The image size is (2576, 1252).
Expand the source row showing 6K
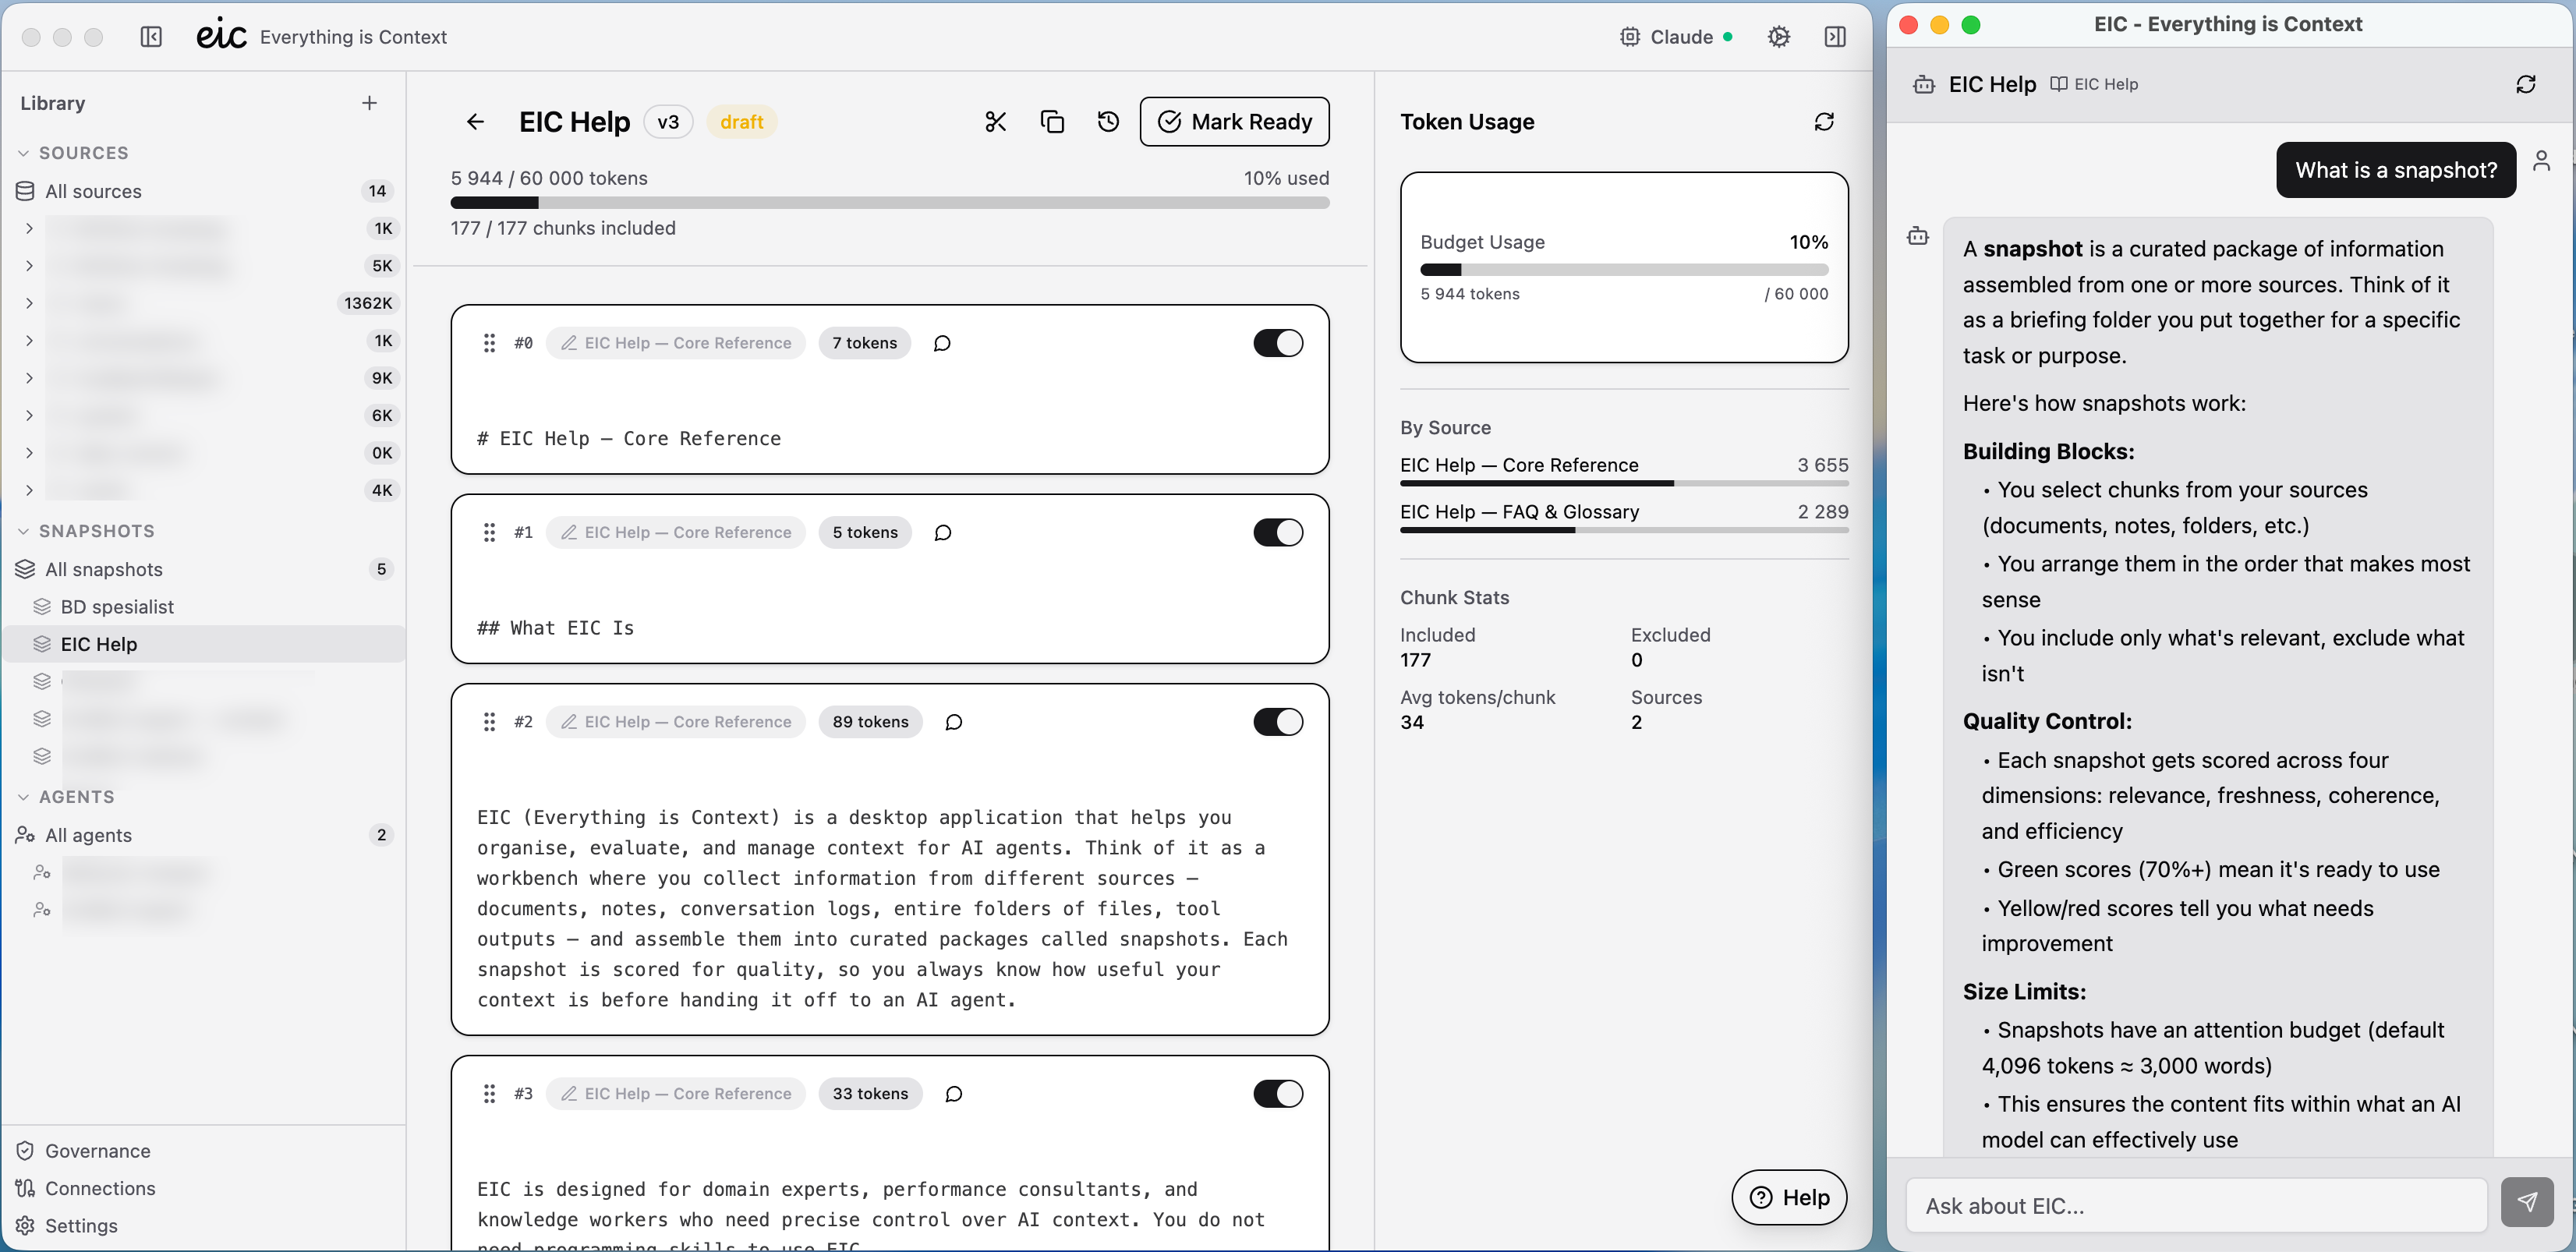pyautogui.click(x=29, y=415)
